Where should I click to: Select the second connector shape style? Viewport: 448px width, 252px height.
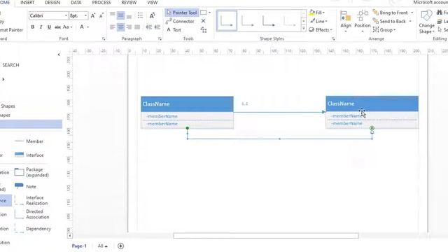coord(247,20)
